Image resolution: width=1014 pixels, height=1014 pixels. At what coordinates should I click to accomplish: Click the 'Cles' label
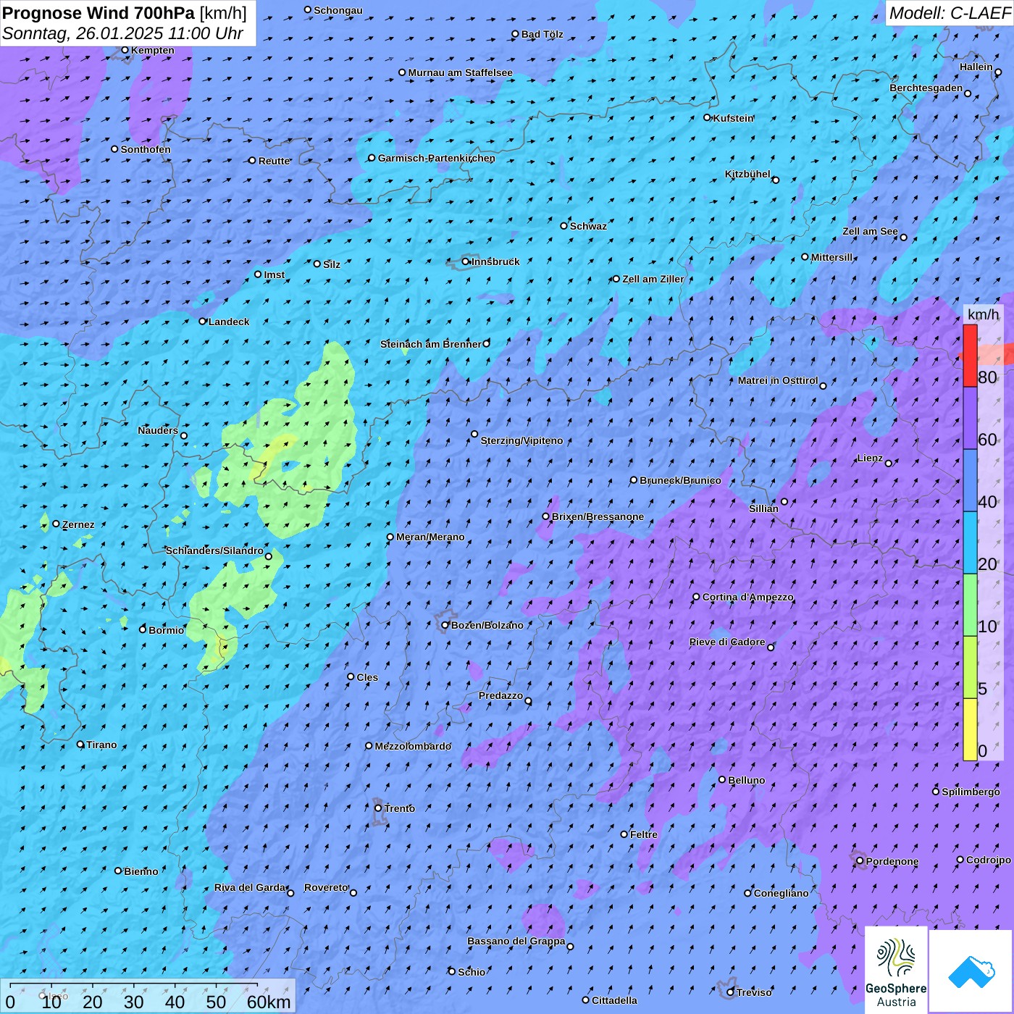[x=367, y=677]
